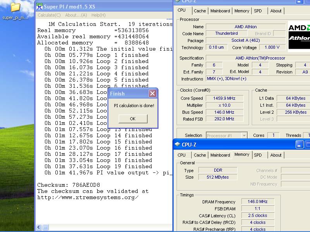The width and height of the screenshot is (310, 232).
Task: Open Mainboard tab in lower CPU-Z
Action: [220, 155]
